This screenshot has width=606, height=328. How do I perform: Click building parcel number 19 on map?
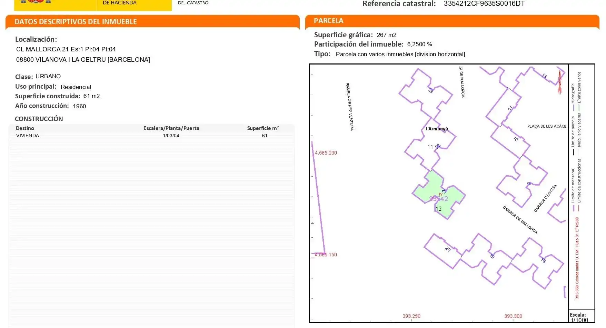(492, 256)
